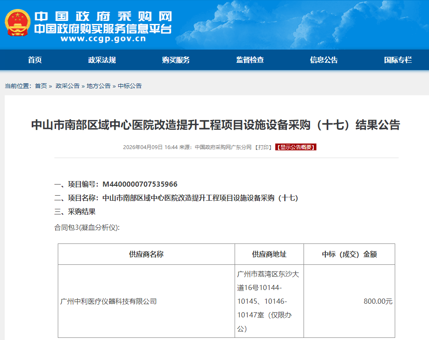The width and height of the screenshot is (429, 340).
Task: Click the 中标（成交）金额 column header
Action: pyautogui.click(x=349, y=254)
